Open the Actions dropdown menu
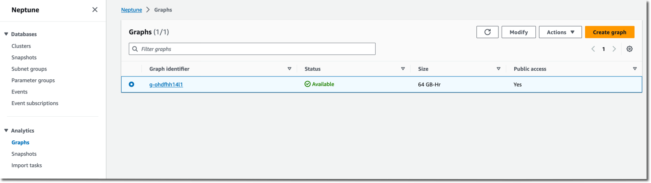The height and width of the screenshot is (183, 651). [x=560, y=32]
